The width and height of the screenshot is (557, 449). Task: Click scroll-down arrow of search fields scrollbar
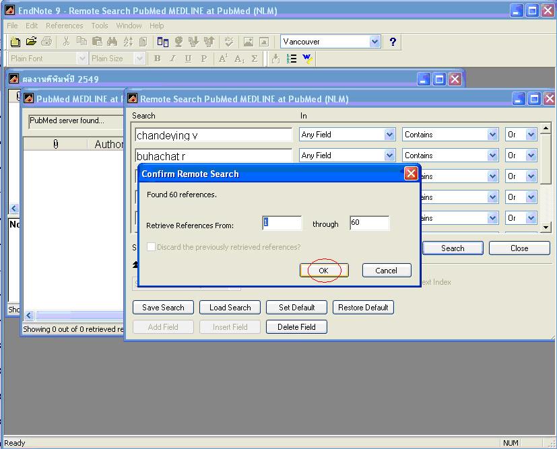pos(546,227)
